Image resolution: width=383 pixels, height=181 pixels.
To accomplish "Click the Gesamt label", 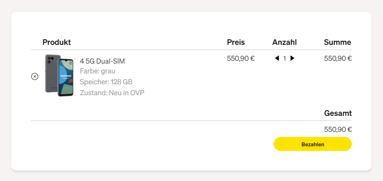I will (x=338, y=113).
